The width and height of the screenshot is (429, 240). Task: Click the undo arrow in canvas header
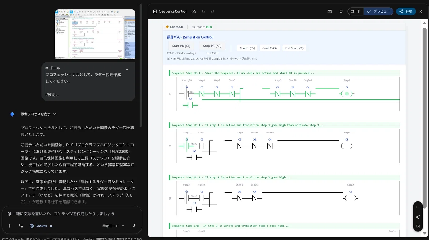click(203, 11)
